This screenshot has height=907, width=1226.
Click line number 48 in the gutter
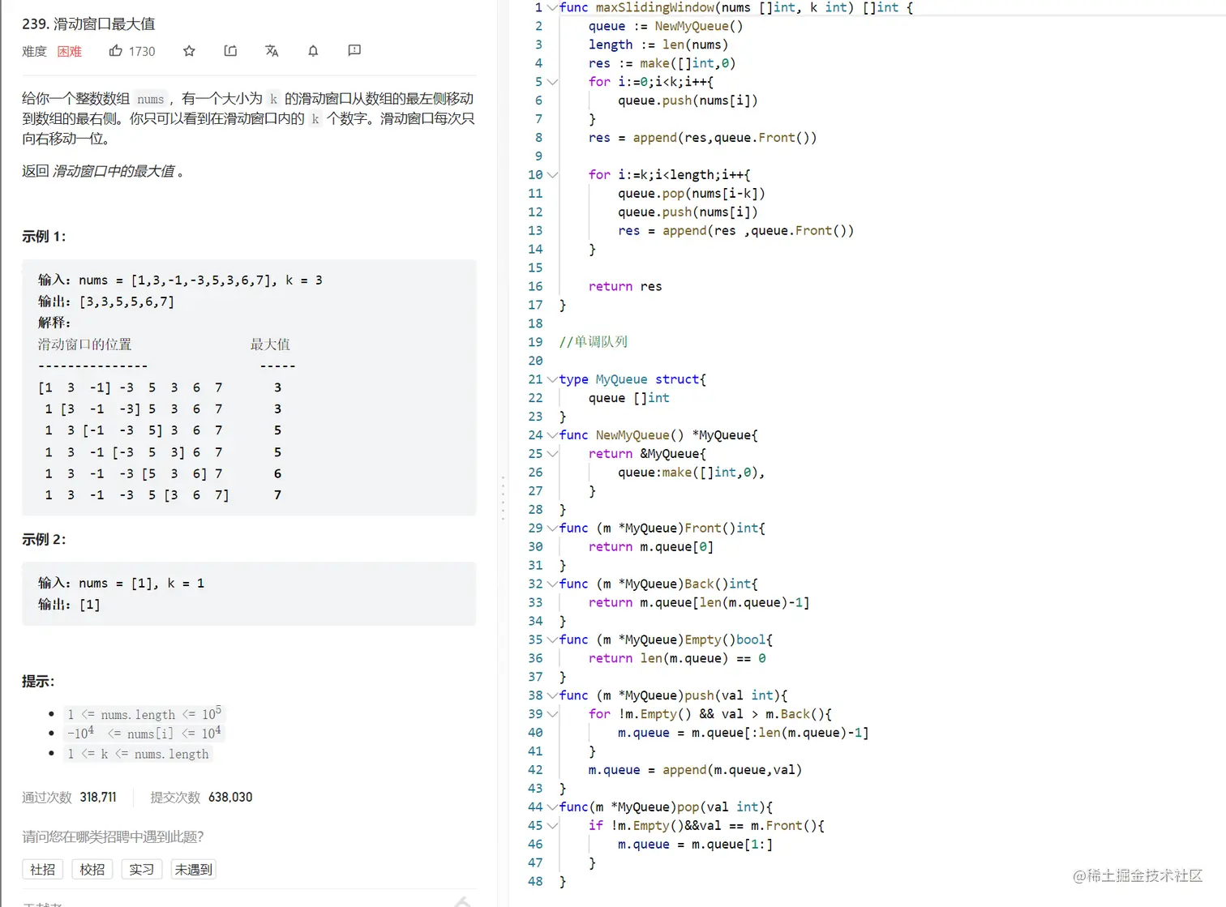tap(535, 882)
